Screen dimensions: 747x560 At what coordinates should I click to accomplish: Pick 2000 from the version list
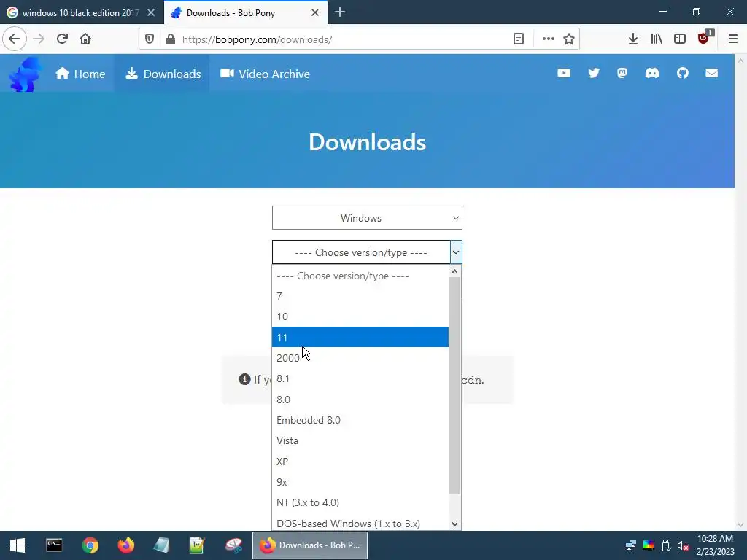click(x=360, y=358)
